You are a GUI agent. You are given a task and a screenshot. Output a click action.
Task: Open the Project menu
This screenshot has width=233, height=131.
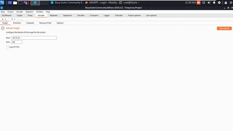11,12
